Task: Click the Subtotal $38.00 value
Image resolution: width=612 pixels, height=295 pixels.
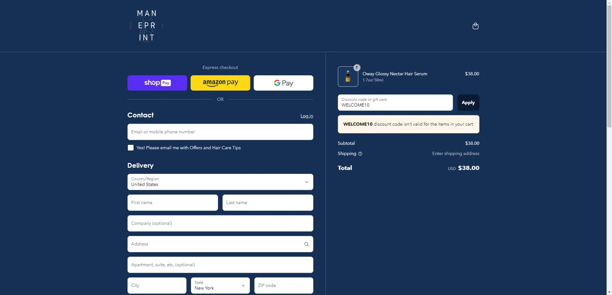Action: click(x=472, y=143)
